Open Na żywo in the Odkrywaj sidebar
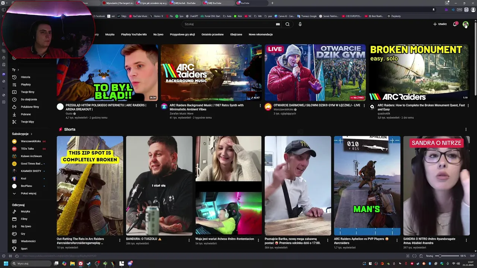This screenshot has width=477, height=268. [26, 226]
